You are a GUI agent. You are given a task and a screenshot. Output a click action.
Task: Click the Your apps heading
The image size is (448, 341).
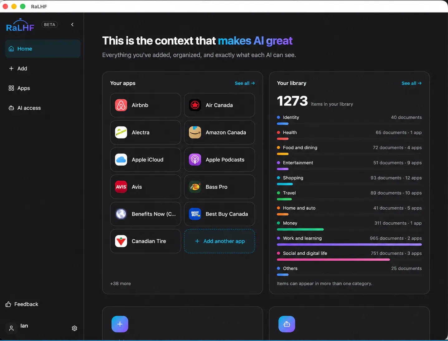point(123,83)
